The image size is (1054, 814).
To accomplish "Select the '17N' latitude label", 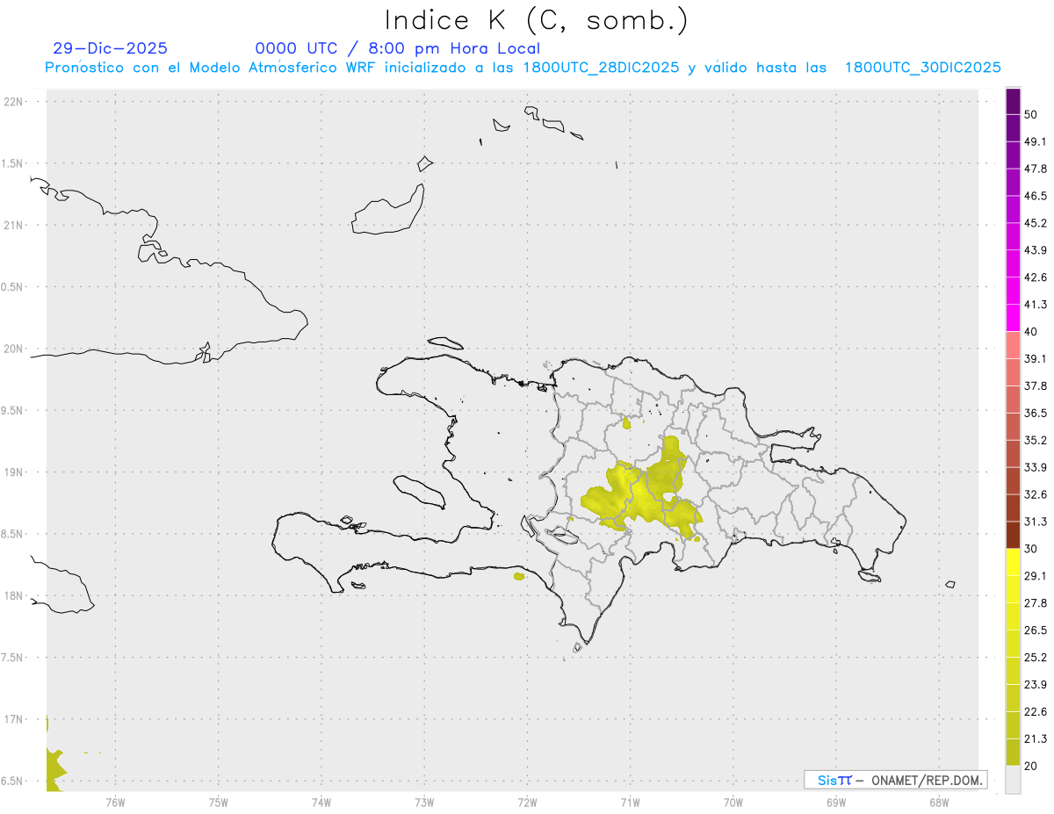I will point(13,719).
